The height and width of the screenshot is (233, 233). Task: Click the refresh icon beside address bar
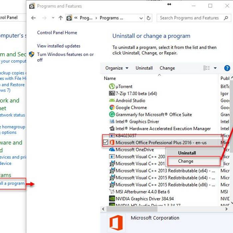(149, 18)
